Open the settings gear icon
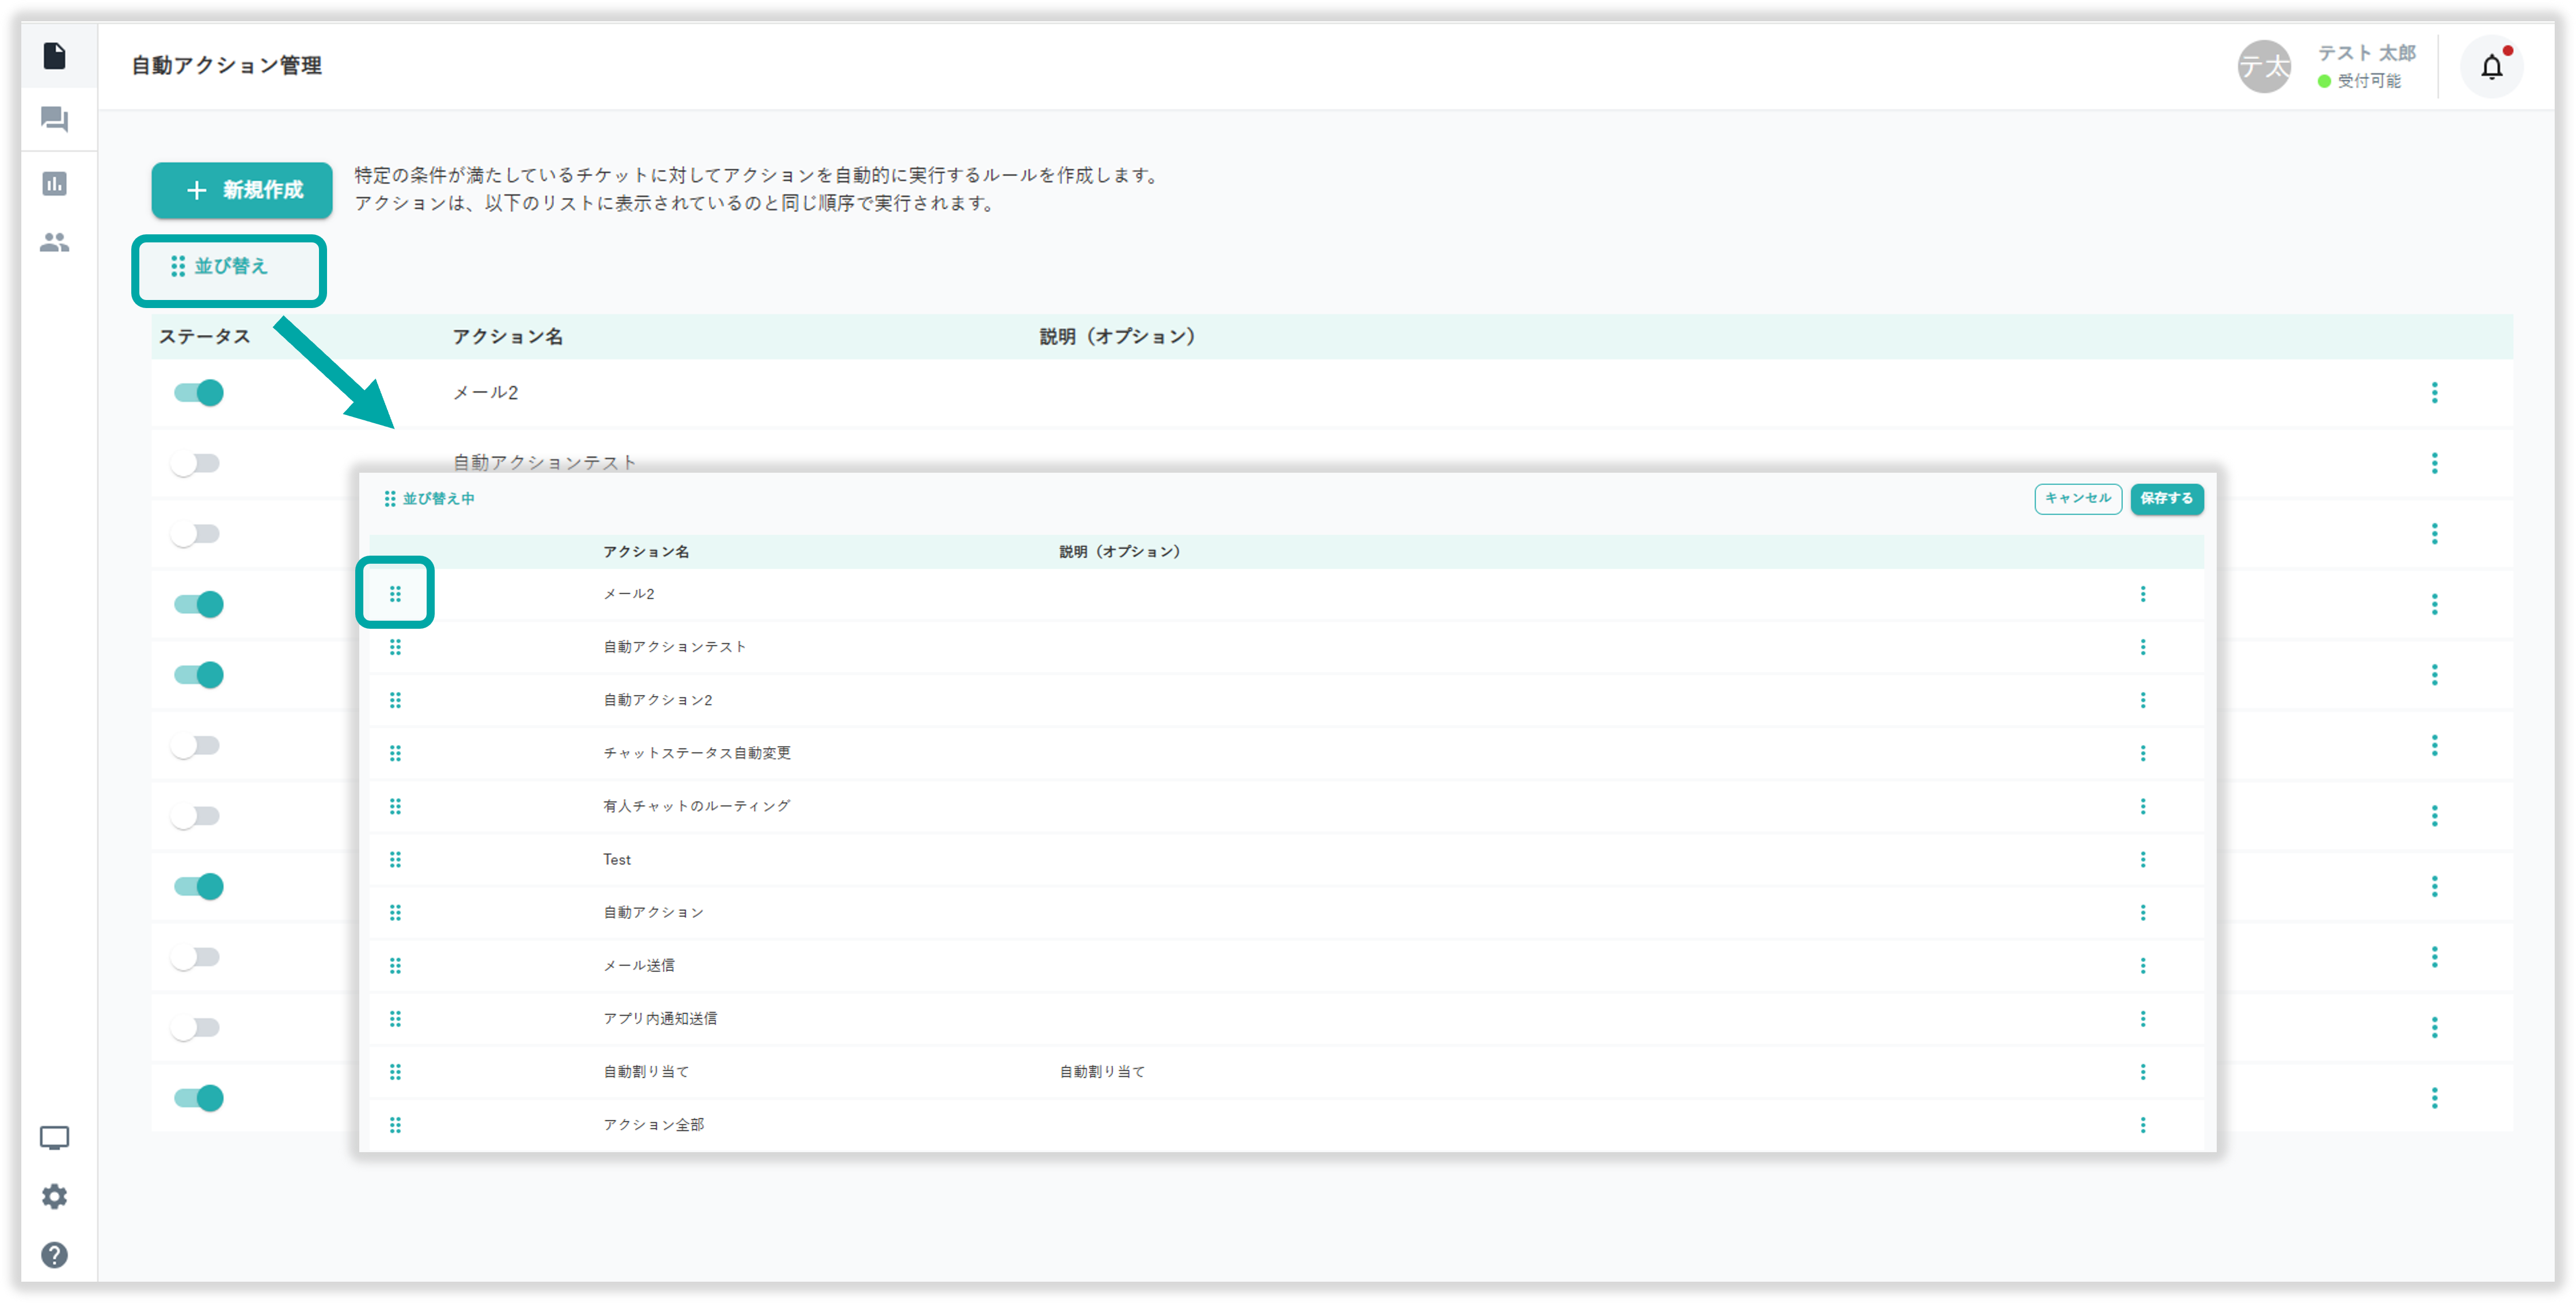 coord(55,1196)
